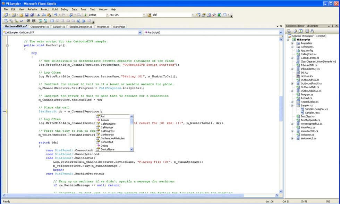This screenshot has width=340, height=204.
Task: Click the Save All toolbar icon
Action: [x=32, y=16]
